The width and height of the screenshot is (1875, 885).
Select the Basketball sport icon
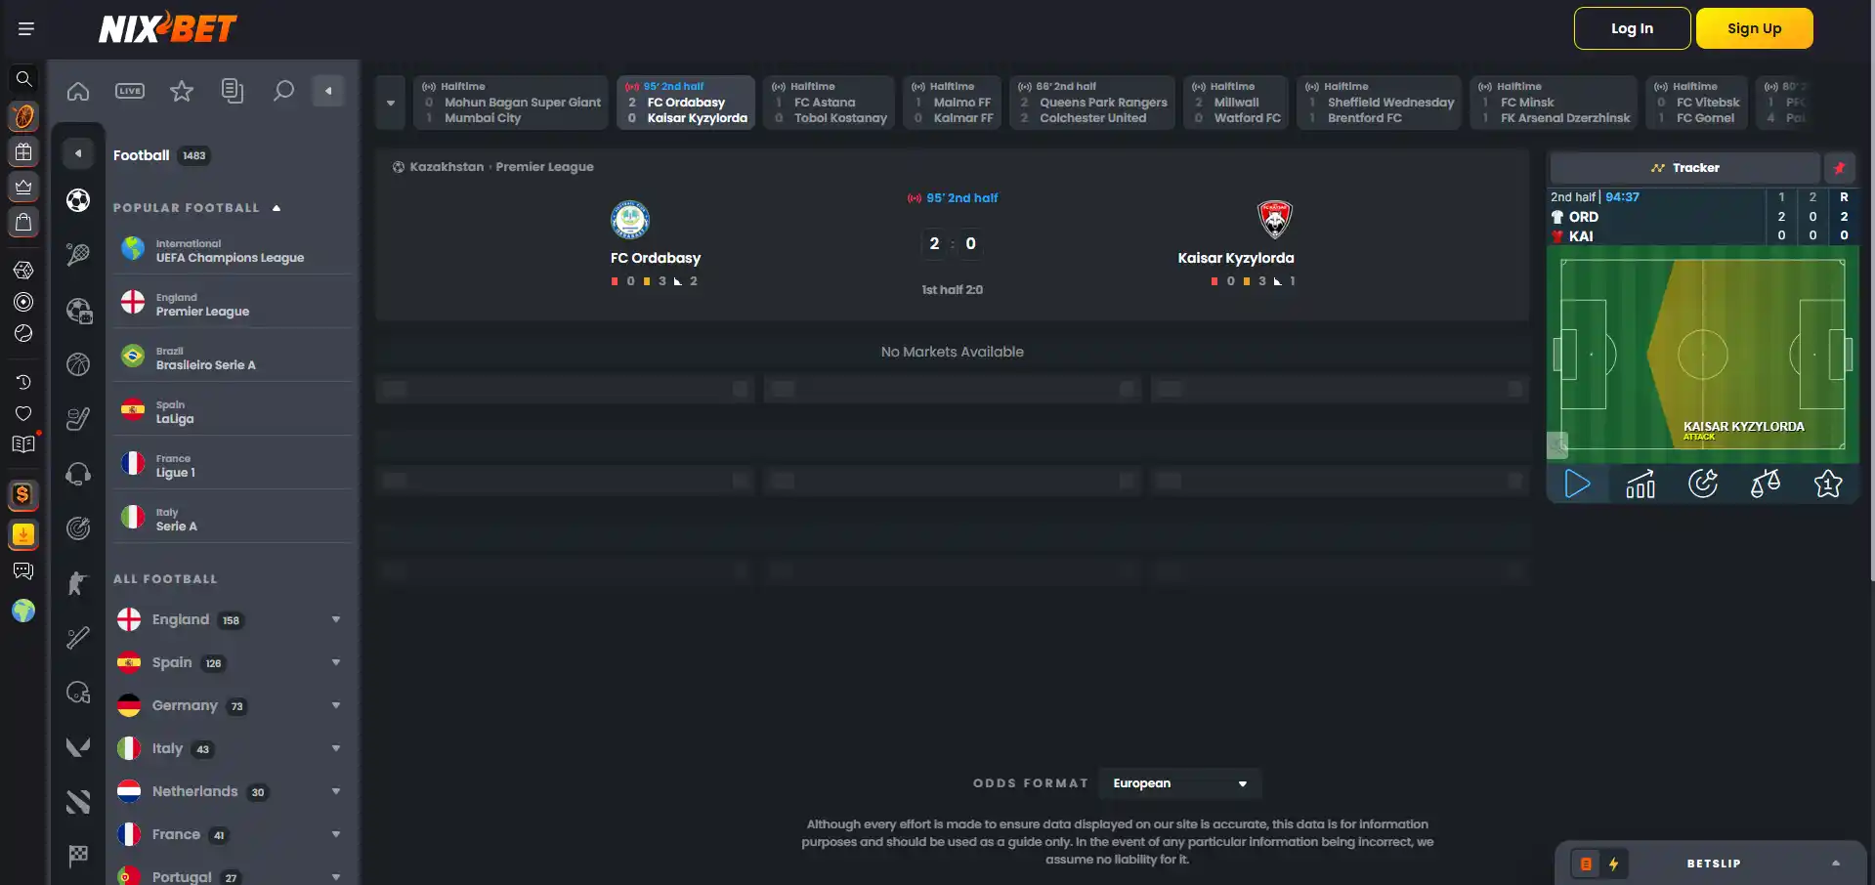coord(78,364)
